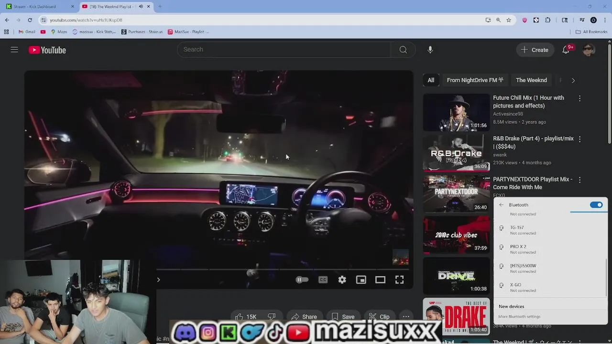Screen dimensions: 612x344
Task: Save the video to a playlist
Action: (343, 317)
